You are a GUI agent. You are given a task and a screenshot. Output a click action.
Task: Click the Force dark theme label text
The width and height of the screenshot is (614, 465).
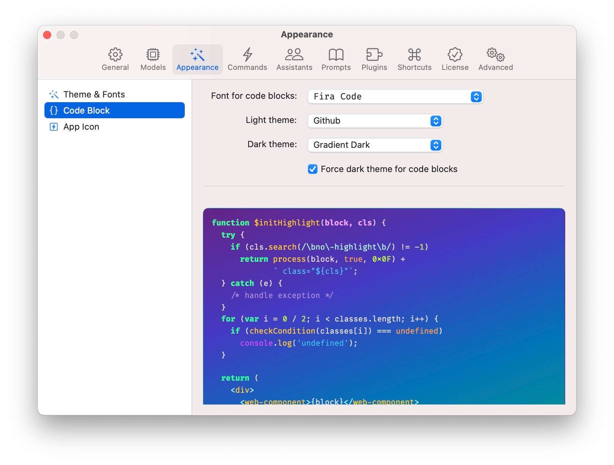pyautogui.click(x=389, y=169)
